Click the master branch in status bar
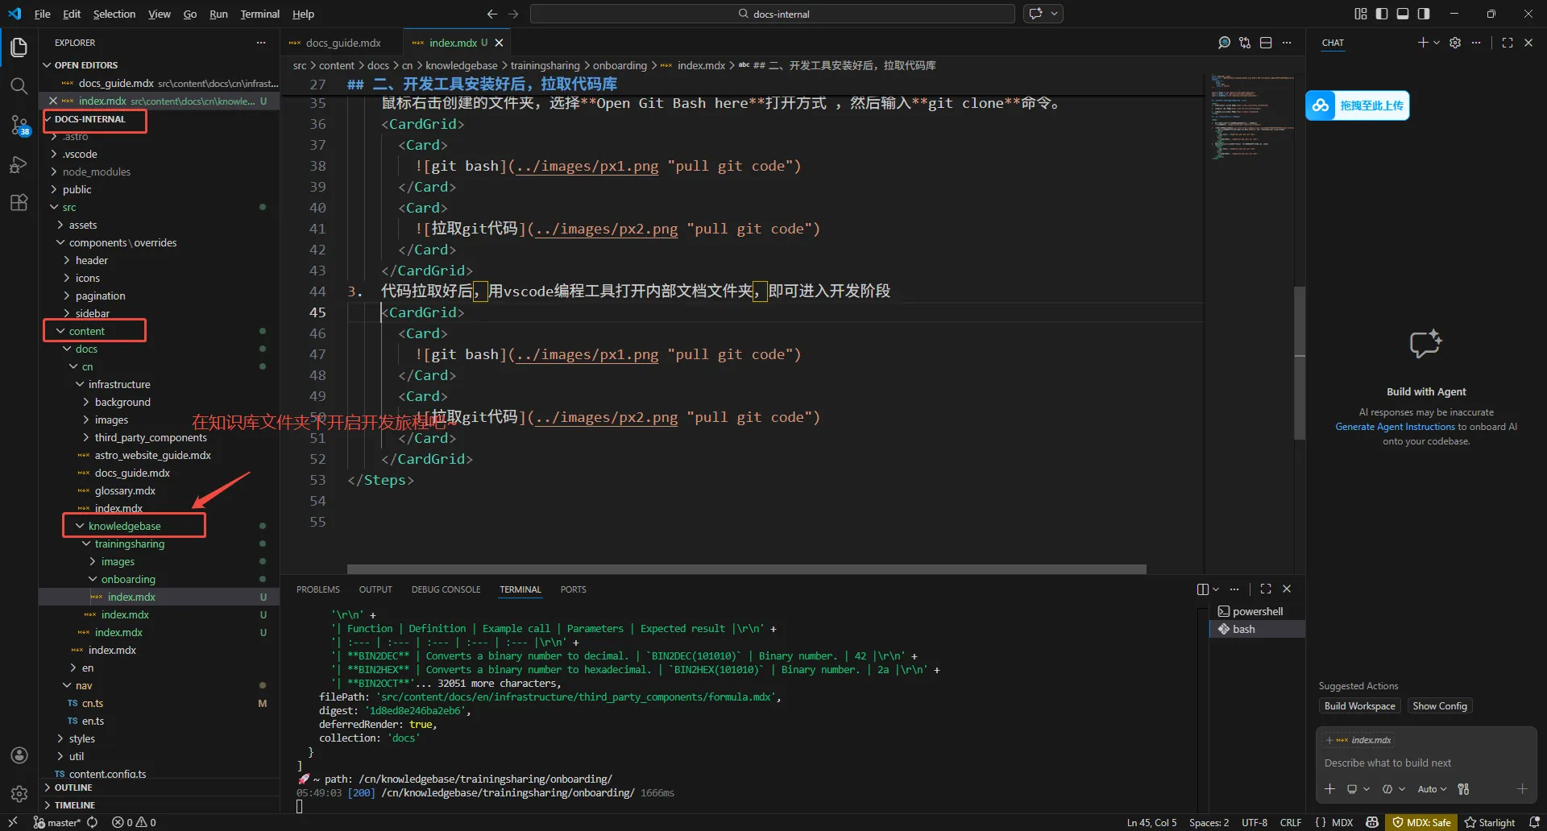1547x831 pixels. coord(57,822)
